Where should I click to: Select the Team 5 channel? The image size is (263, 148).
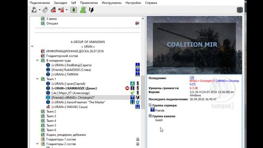(51, 125)
